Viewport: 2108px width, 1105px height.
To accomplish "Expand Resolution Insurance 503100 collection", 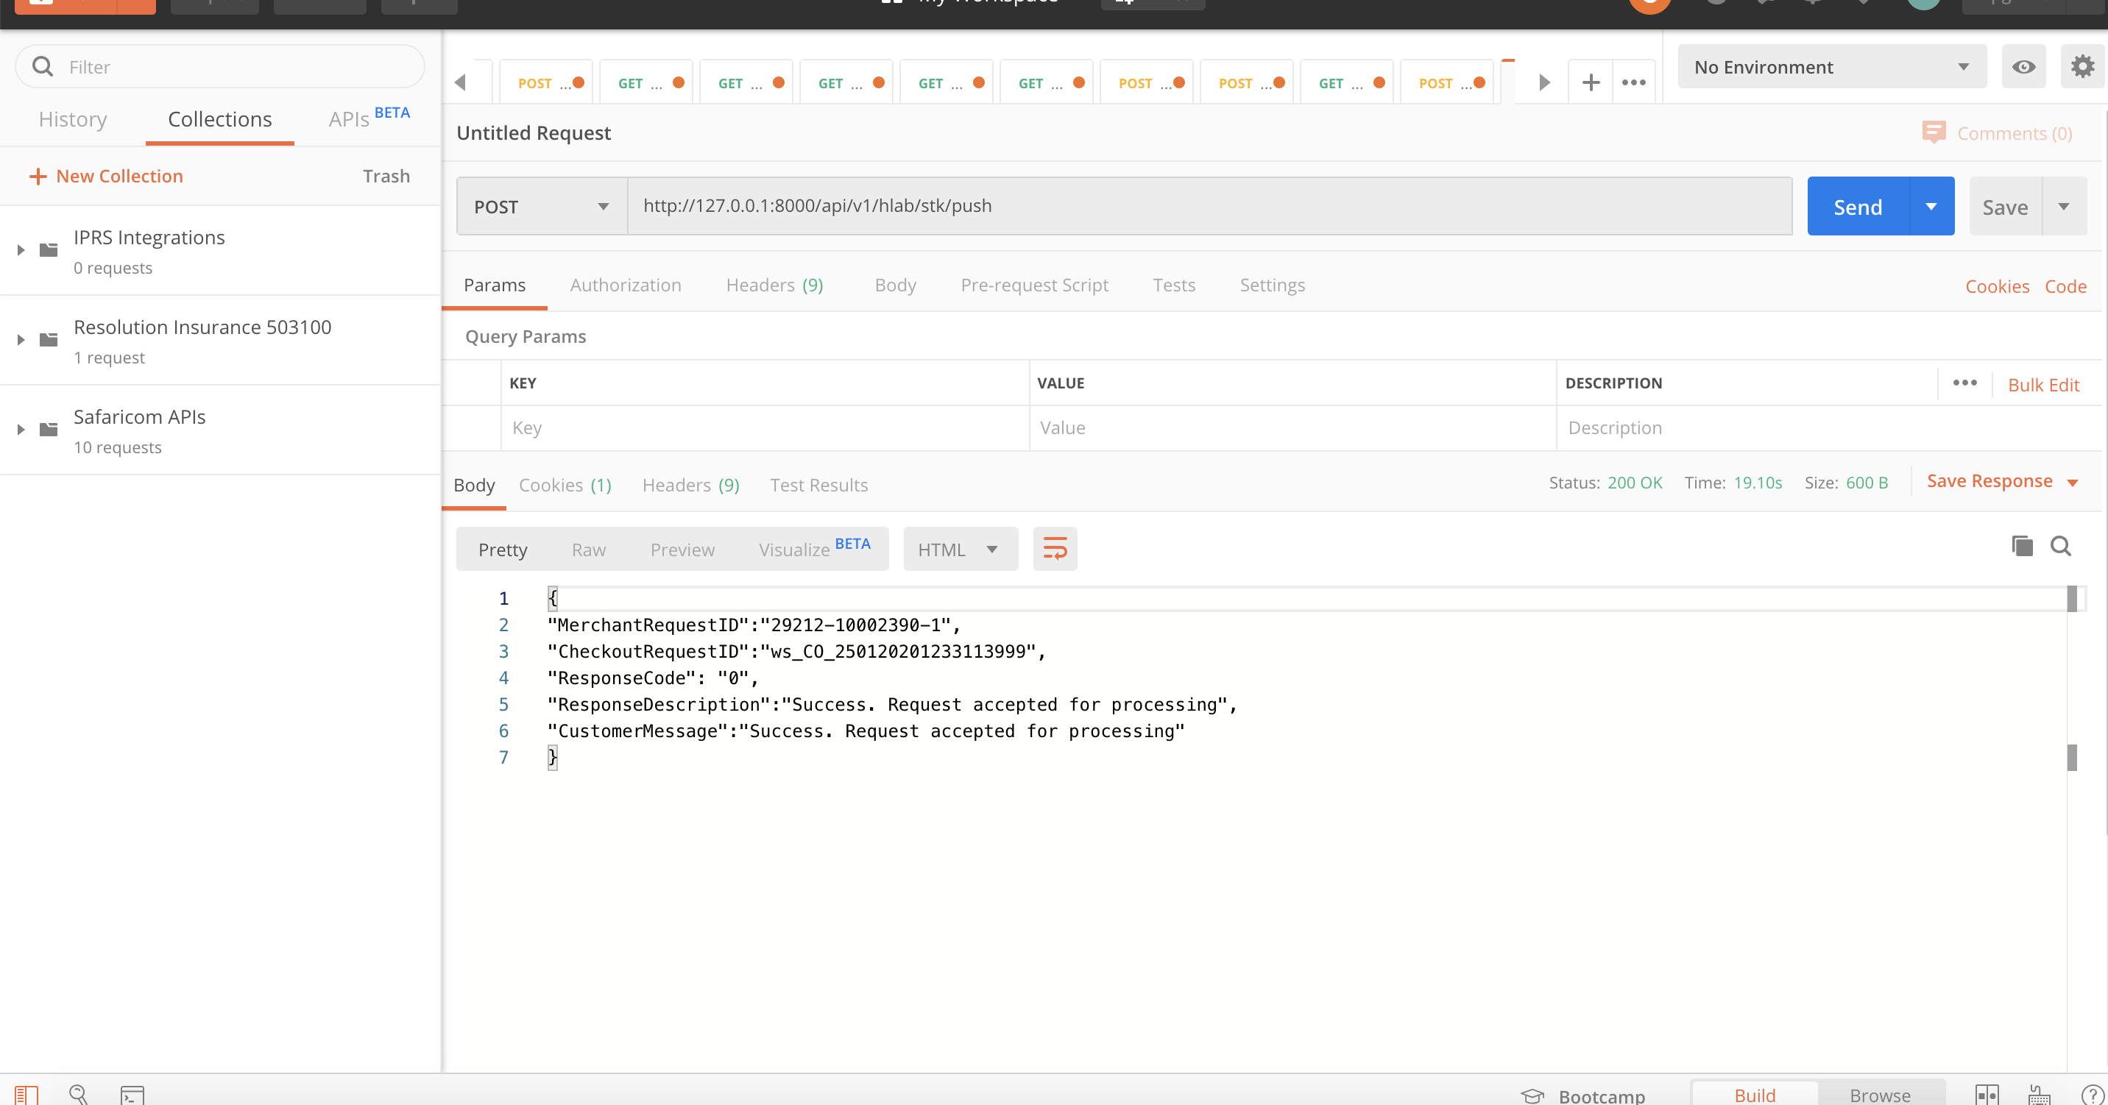I will (x=21, y=339).
